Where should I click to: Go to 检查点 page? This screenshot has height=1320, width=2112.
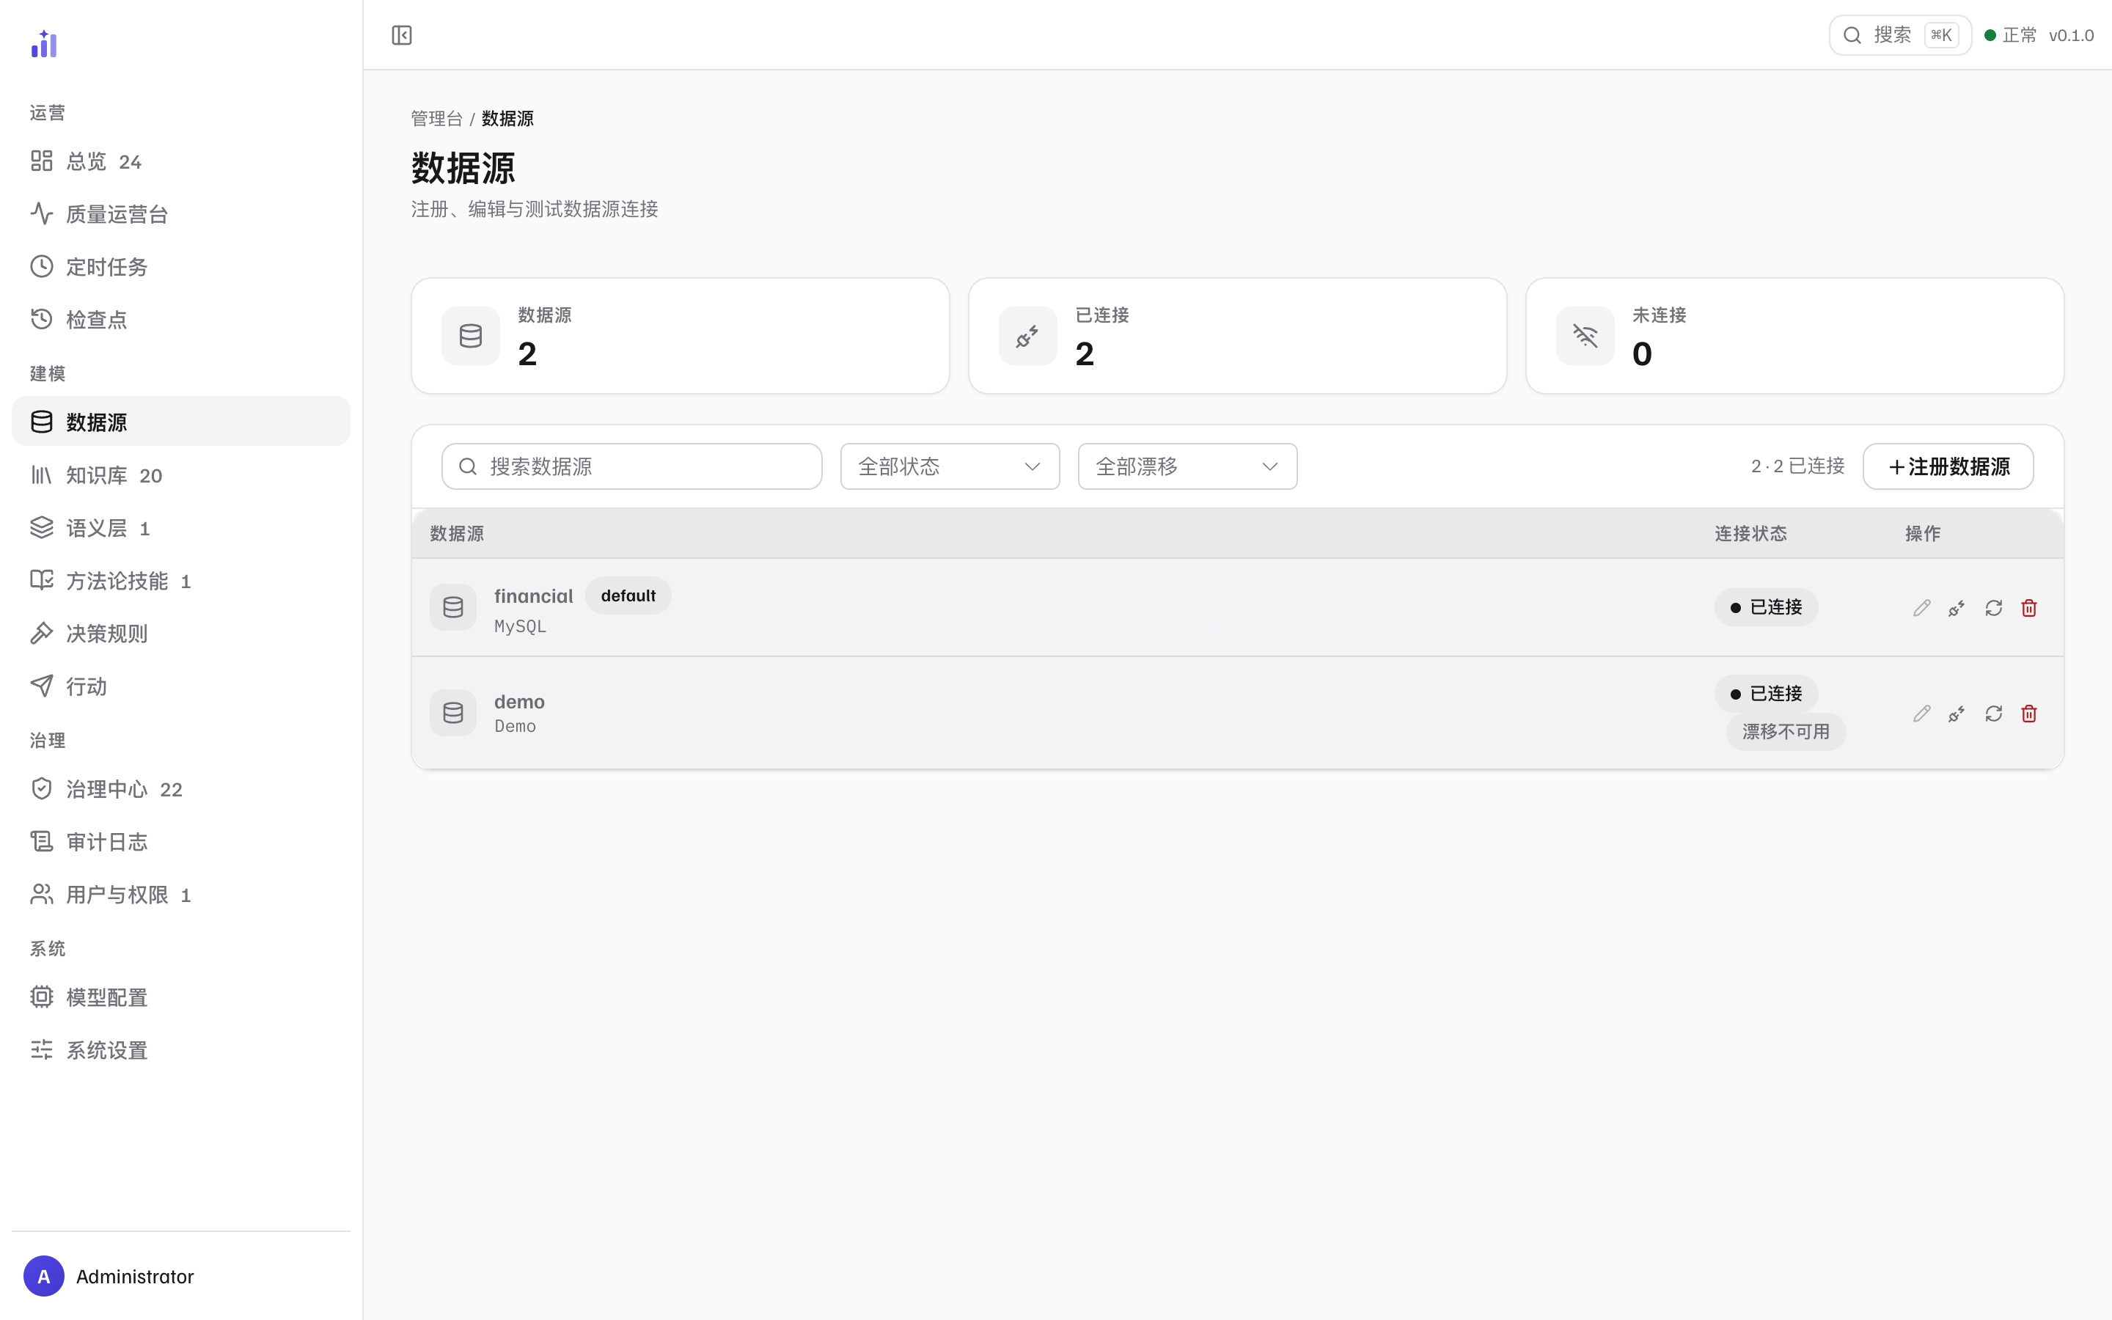click(180, 320)
